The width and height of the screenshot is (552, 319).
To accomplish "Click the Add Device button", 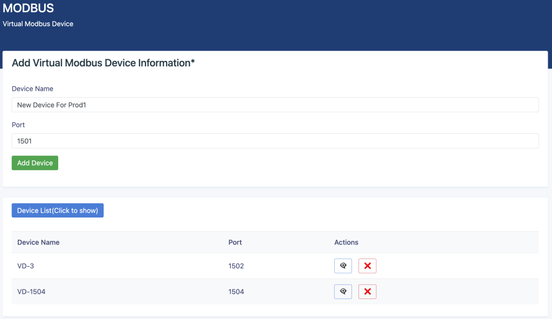I will [35, 163].
